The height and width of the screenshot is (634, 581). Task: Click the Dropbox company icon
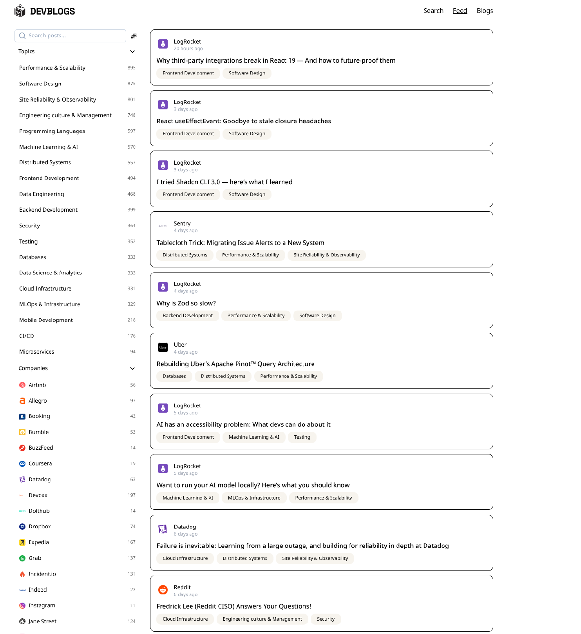click(22, 527)
